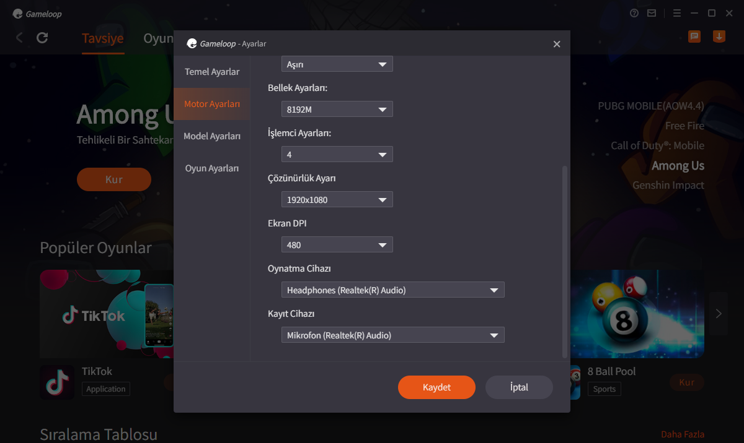Show next popular games with right chevron
The width and height of the screenshot is (744, 443).
click(719, 314)
